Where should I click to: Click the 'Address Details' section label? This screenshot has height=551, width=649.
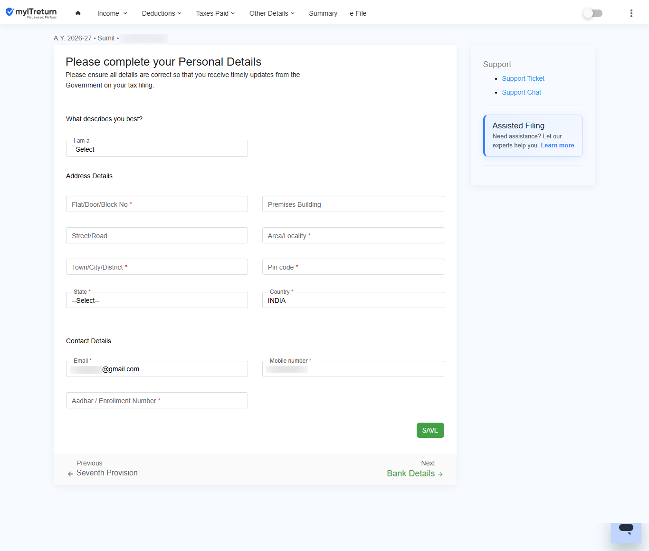point(89,176)
